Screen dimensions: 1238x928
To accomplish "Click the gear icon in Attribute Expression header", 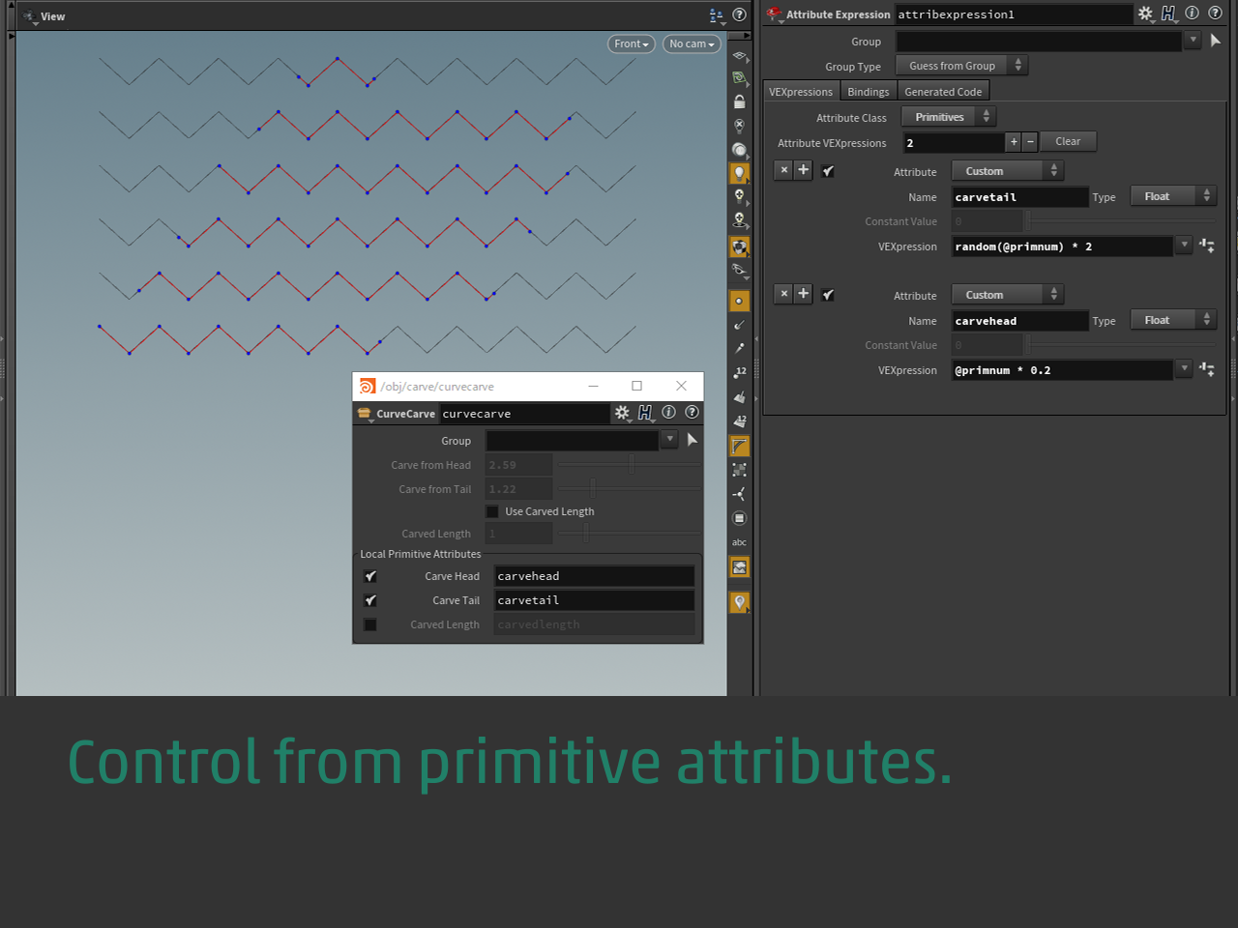I will pos(1145,14).
